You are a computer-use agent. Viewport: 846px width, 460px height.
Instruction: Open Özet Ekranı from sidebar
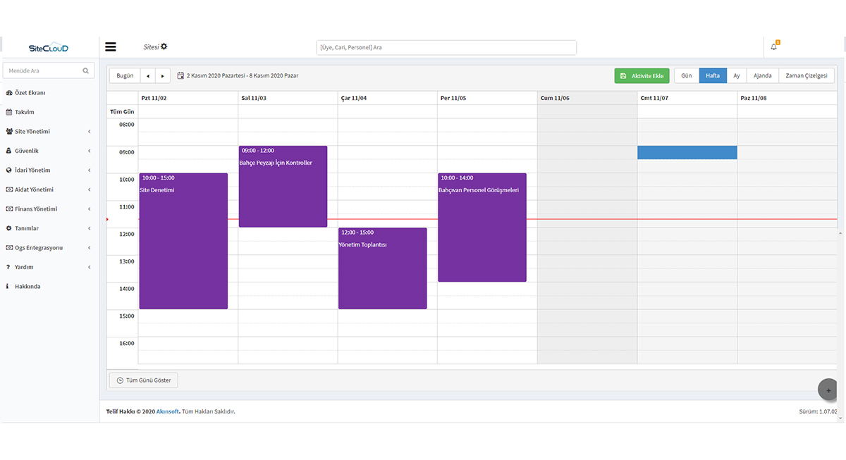click(30, 93)
